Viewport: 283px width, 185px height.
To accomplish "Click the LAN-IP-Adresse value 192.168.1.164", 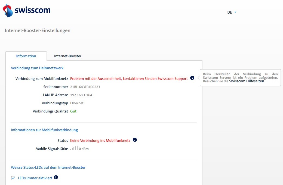I will (x=81, y=95).
